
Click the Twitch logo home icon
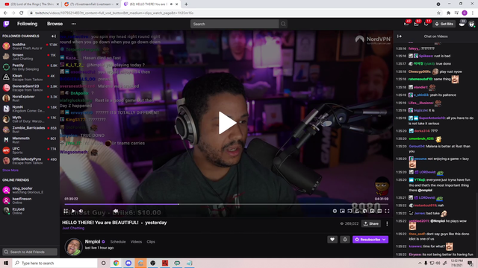coord(6,24)
